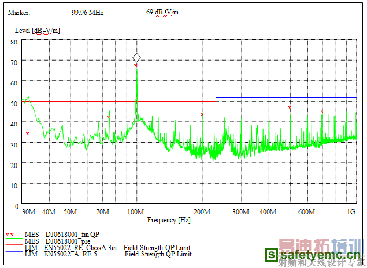Viewport: 367px width, 268px height.
Task: Click legend entry DJ0618001_fin QP
Action: click(x=72, y=234)
